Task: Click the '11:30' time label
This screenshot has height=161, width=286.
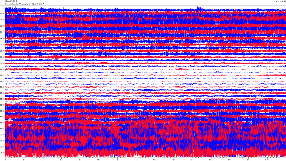Action: click(x=2, y=81)
